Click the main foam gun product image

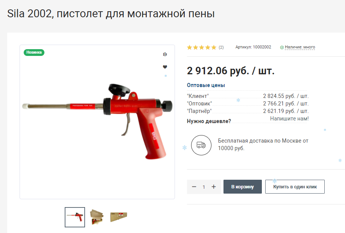97,122
